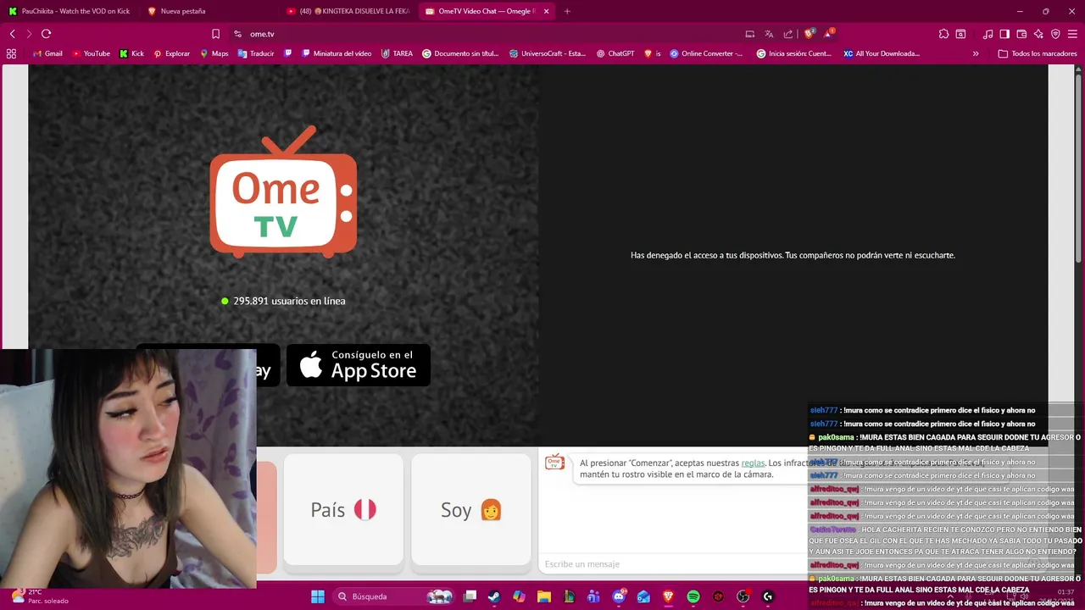Open the TAREA bookmark
This screenshot has height=610, width=1085.
(x=397, y=53)
